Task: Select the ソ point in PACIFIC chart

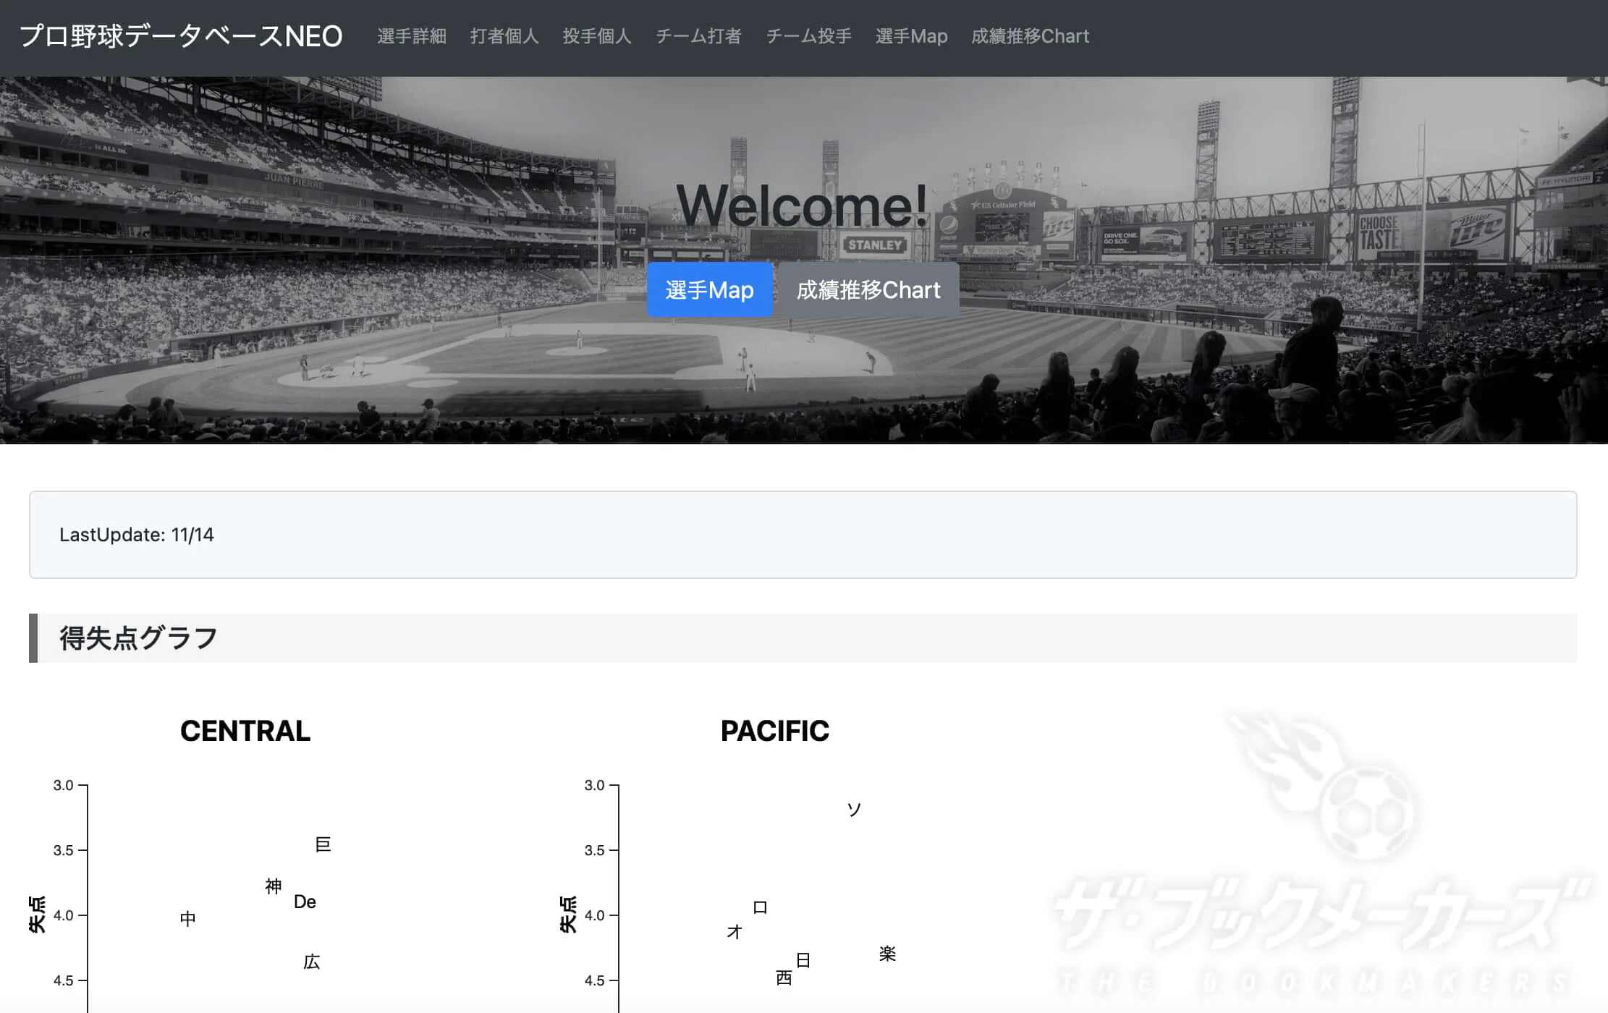Action: coord(854,810)
